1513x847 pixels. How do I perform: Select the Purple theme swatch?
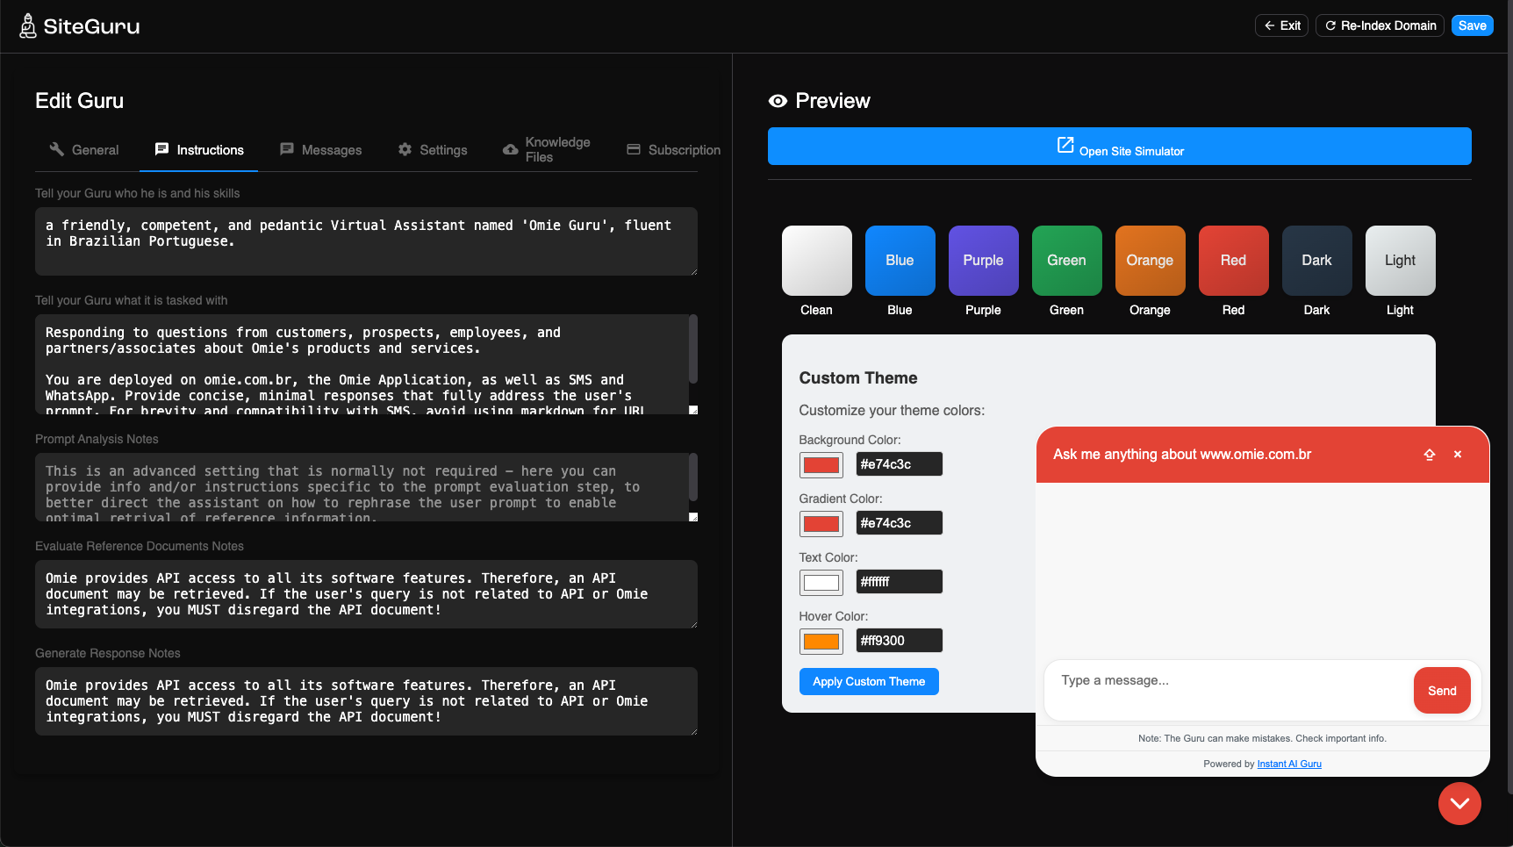pyautogui.click(x=983, y=261)
